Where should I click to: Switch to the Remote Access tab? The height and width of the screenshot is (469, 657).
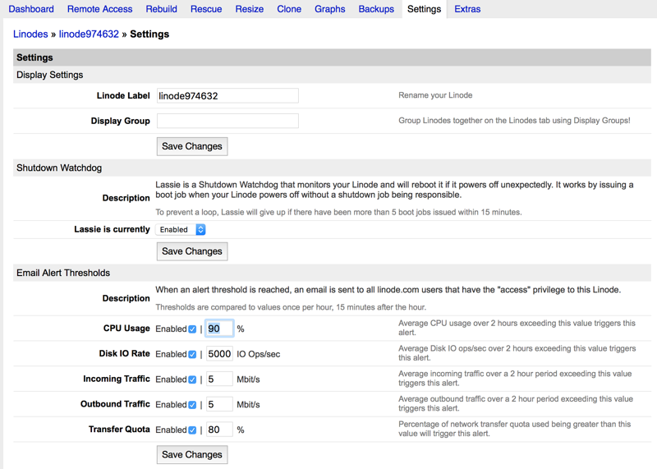click(99, 9)
